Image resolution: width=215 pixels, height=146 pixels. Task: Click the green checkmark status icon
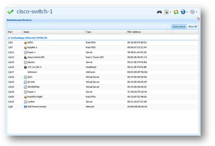tap(10, 12)
